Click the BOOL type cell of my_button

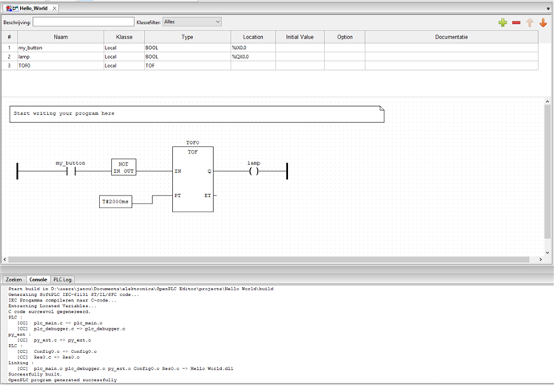[187, 47]
